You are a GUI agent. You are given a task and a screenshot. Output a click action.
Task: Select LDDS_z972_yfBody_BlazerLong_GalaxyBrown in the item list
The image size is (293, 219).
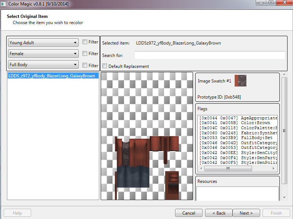[x=53, y=76]
